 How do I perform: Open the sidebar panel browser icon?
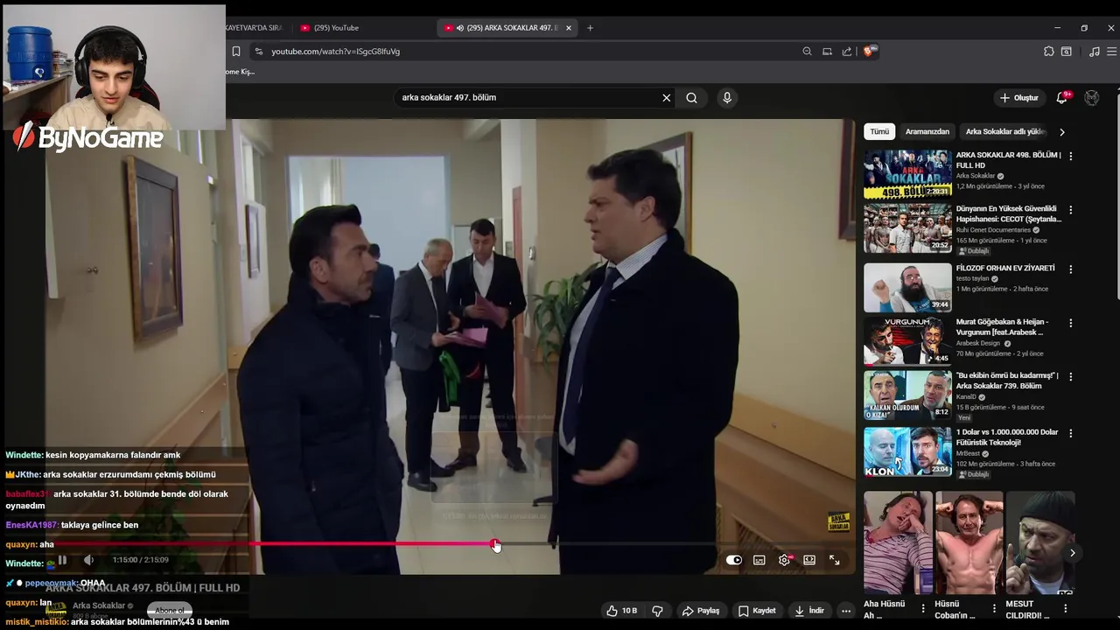point(1067,52)
